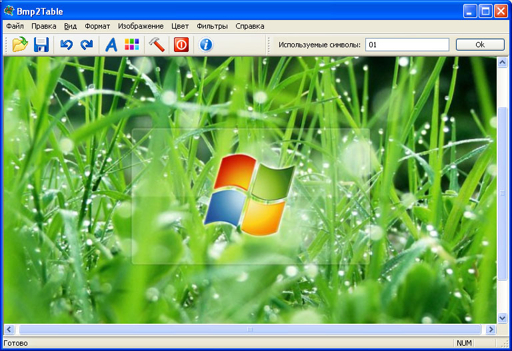The width and height of the screenshot is (512, 351).
Task: Undo the last action with the blue arrow
Action: [66, 45]
